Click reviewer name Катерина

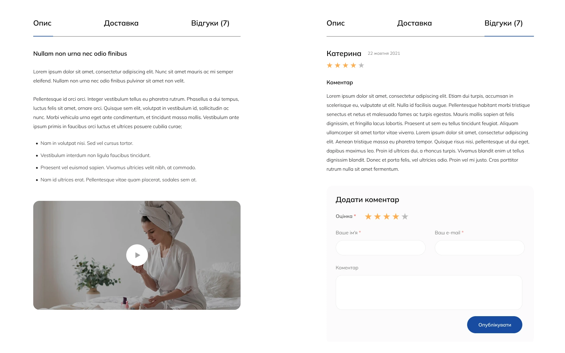[x=344, y=54]
